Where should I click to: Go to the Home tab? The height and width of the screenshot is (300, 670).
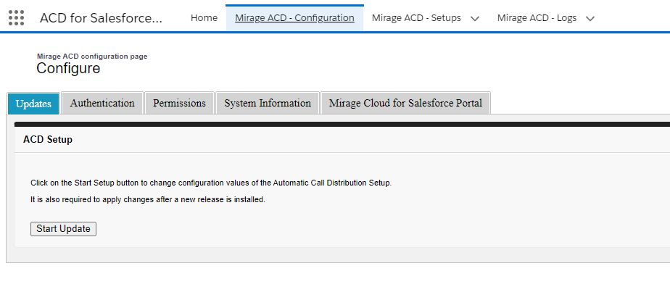point(204,18)
